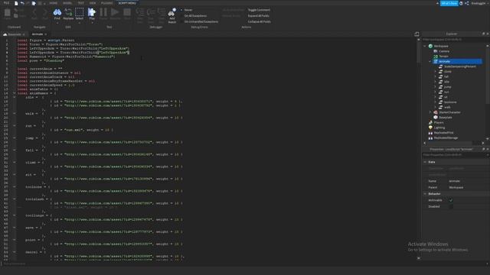Viewport: 490px width, 275px height.
Task: Click the new file icon in title bar
Action: [x=16, y=3]
